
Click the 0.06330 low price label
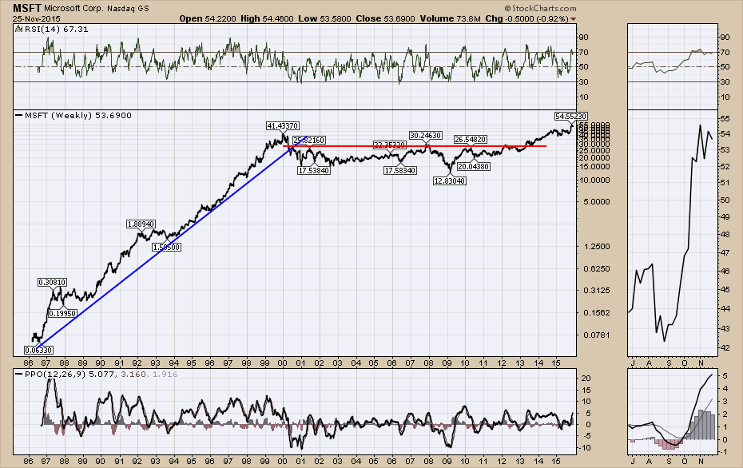tap(39, 350)
